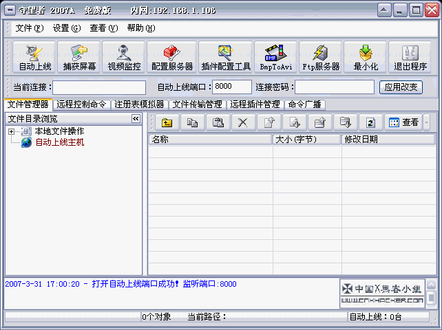Expand the 本地文件操作 tree node
This screenshot has width=442, height=330.
[12, 131]
